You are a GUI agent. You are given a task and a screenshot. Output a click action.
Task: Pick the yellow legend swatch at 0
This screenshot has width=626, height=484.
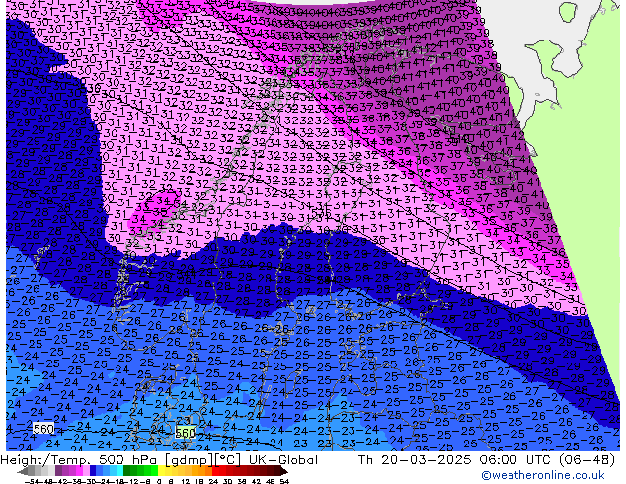click(161, 471)
